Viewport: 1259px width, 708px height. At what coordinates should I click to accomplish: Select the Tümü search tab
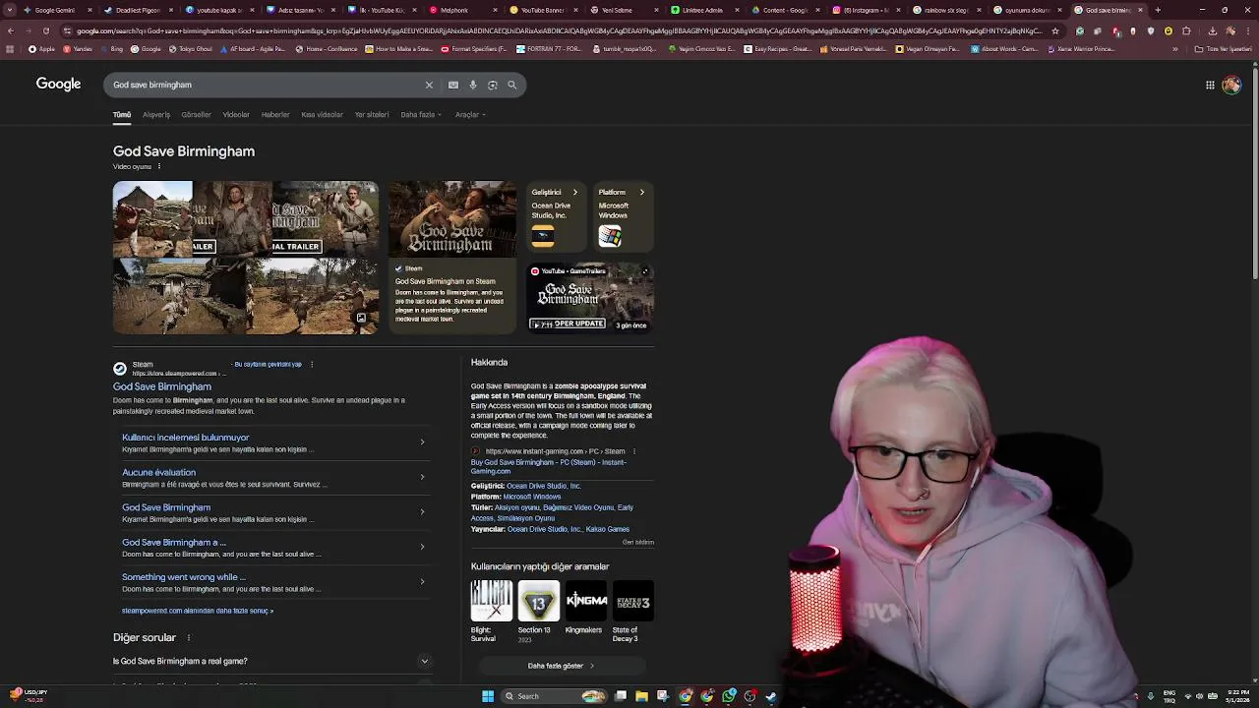pos(122,115)
